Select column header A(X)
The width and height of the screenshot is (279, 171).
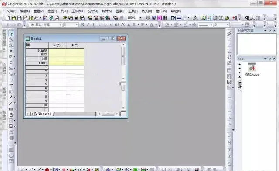[x=57, y=46]
